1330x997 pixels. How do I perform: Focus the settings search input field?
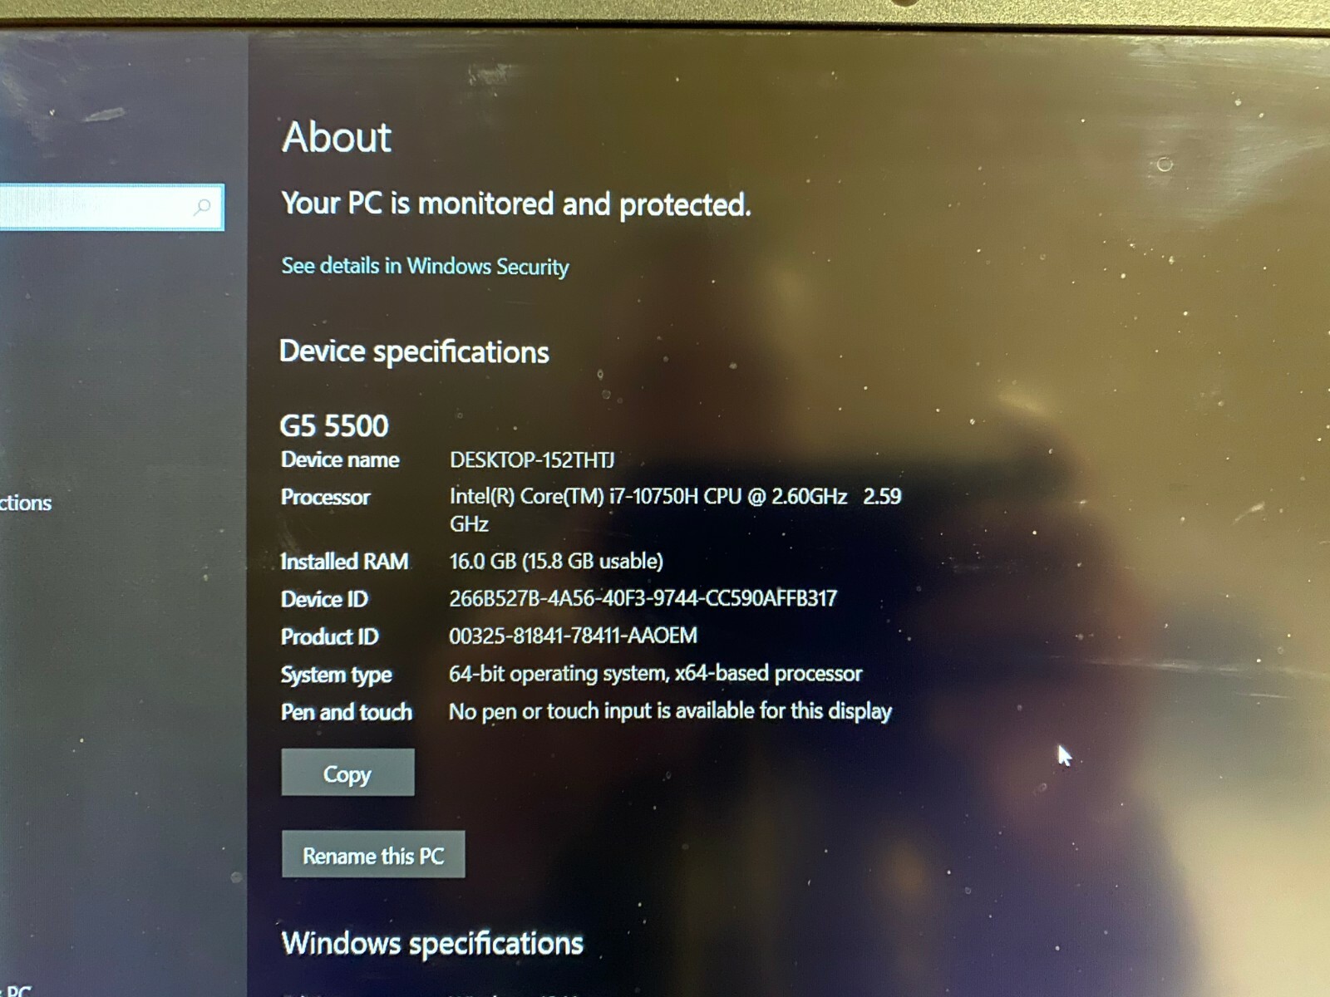point(111,207)
